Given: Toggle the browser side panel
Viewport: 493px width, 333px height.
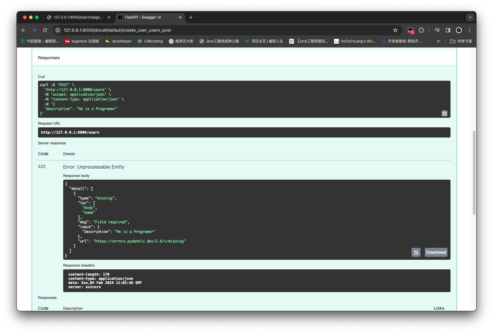Looking at the screenshot, I should tap(448, 30).
